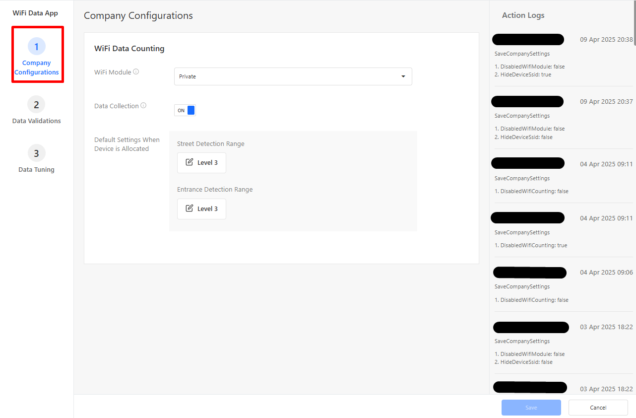The width and height of the screenshot is (636, 418).
Task: Click the WiFi Module info icon
Action: pyautogui.click(x=136, y=72)
